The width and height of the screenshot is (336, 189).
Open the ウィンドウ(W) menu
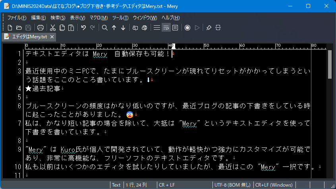pyautogui.click(x=145, y=18)
